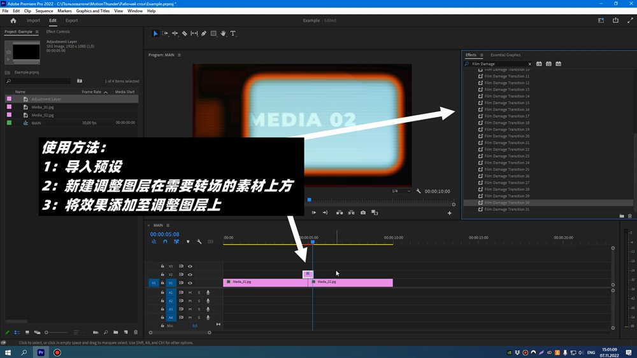Select the Type tool

(233, 34)
